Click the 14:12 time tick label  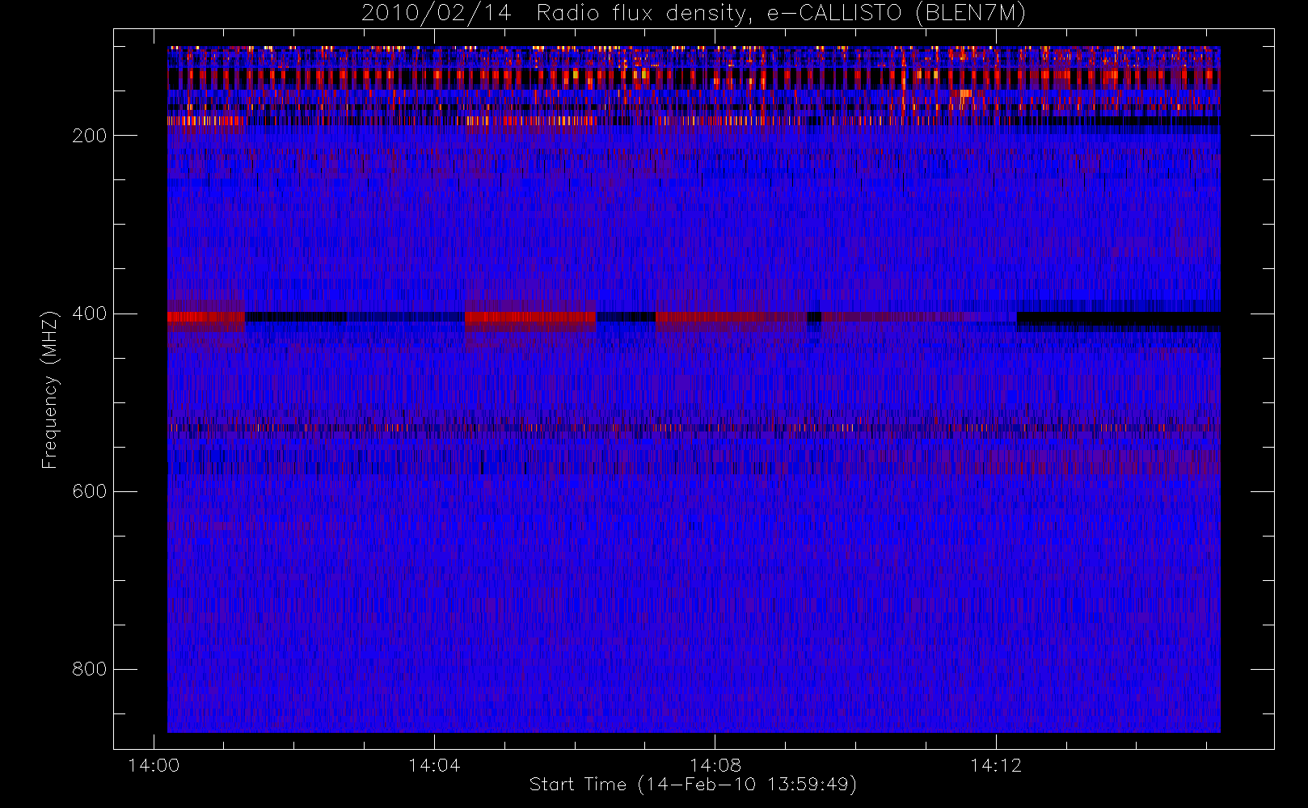point(995,764)
